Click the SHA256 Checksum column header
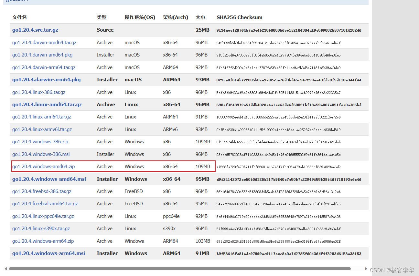419x276 pixels. pos(240,17)
